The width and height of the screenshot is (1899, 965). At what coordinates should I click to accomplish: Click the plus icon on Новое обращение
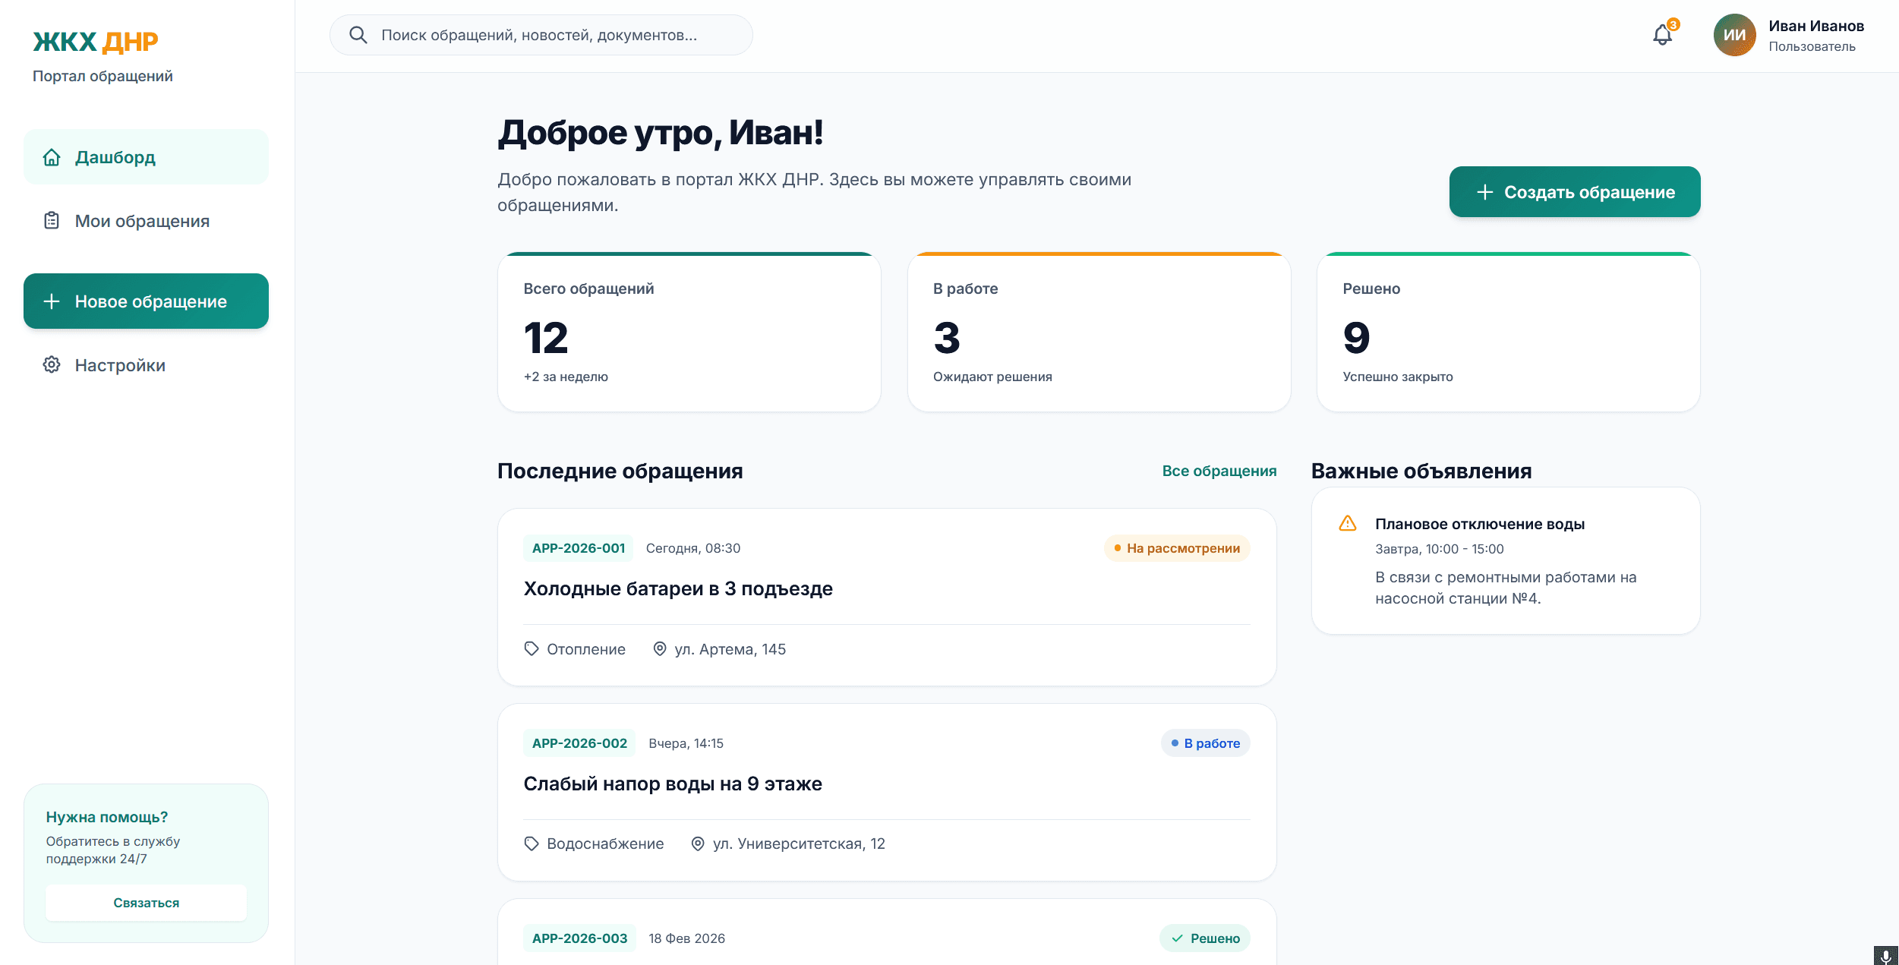point(51,301)
